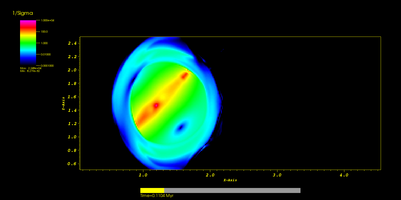Click the 4.0 tick label on X-axis
This screenshot has height=200, width=401.
point(344,175)
